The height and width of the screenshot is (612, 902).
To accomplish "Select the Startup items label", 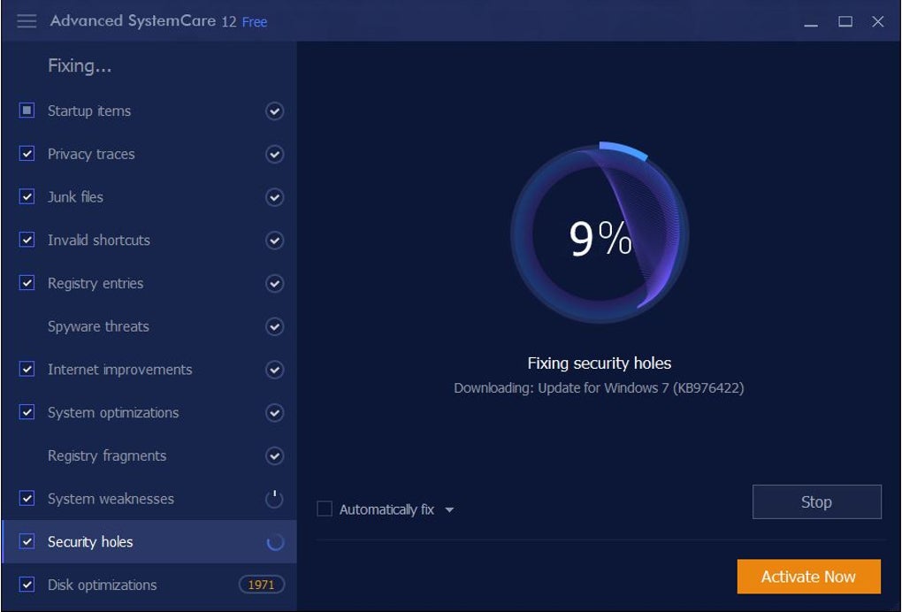I will 89,111.
